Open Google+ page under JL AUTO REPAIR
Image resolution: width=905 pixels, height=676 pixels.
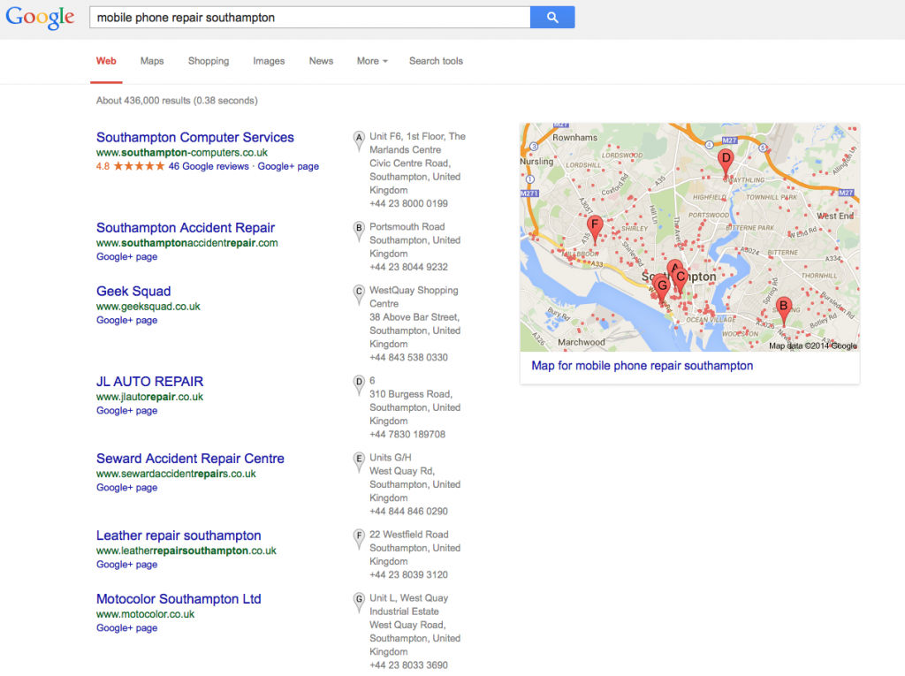click(x=127, y=410)
